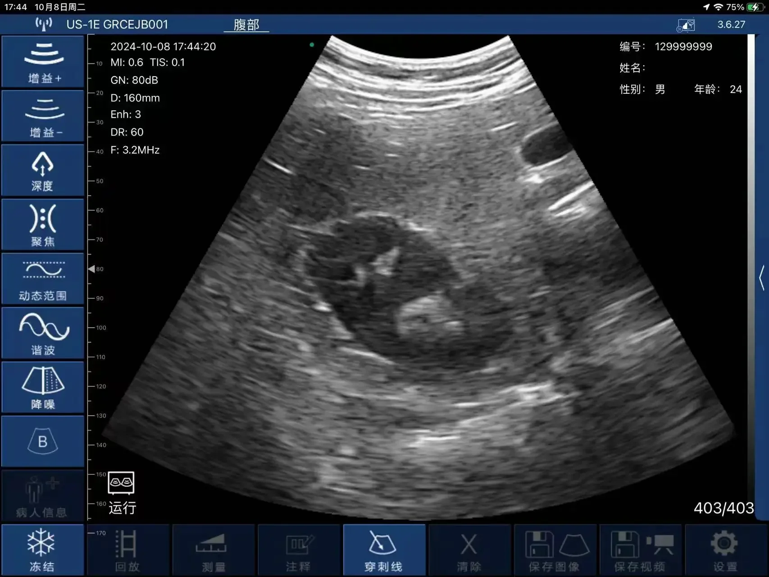This screenshot has width=769, height=577.
Task: Tap the status bar clock 17:44
Action: [x=16, y=7]
